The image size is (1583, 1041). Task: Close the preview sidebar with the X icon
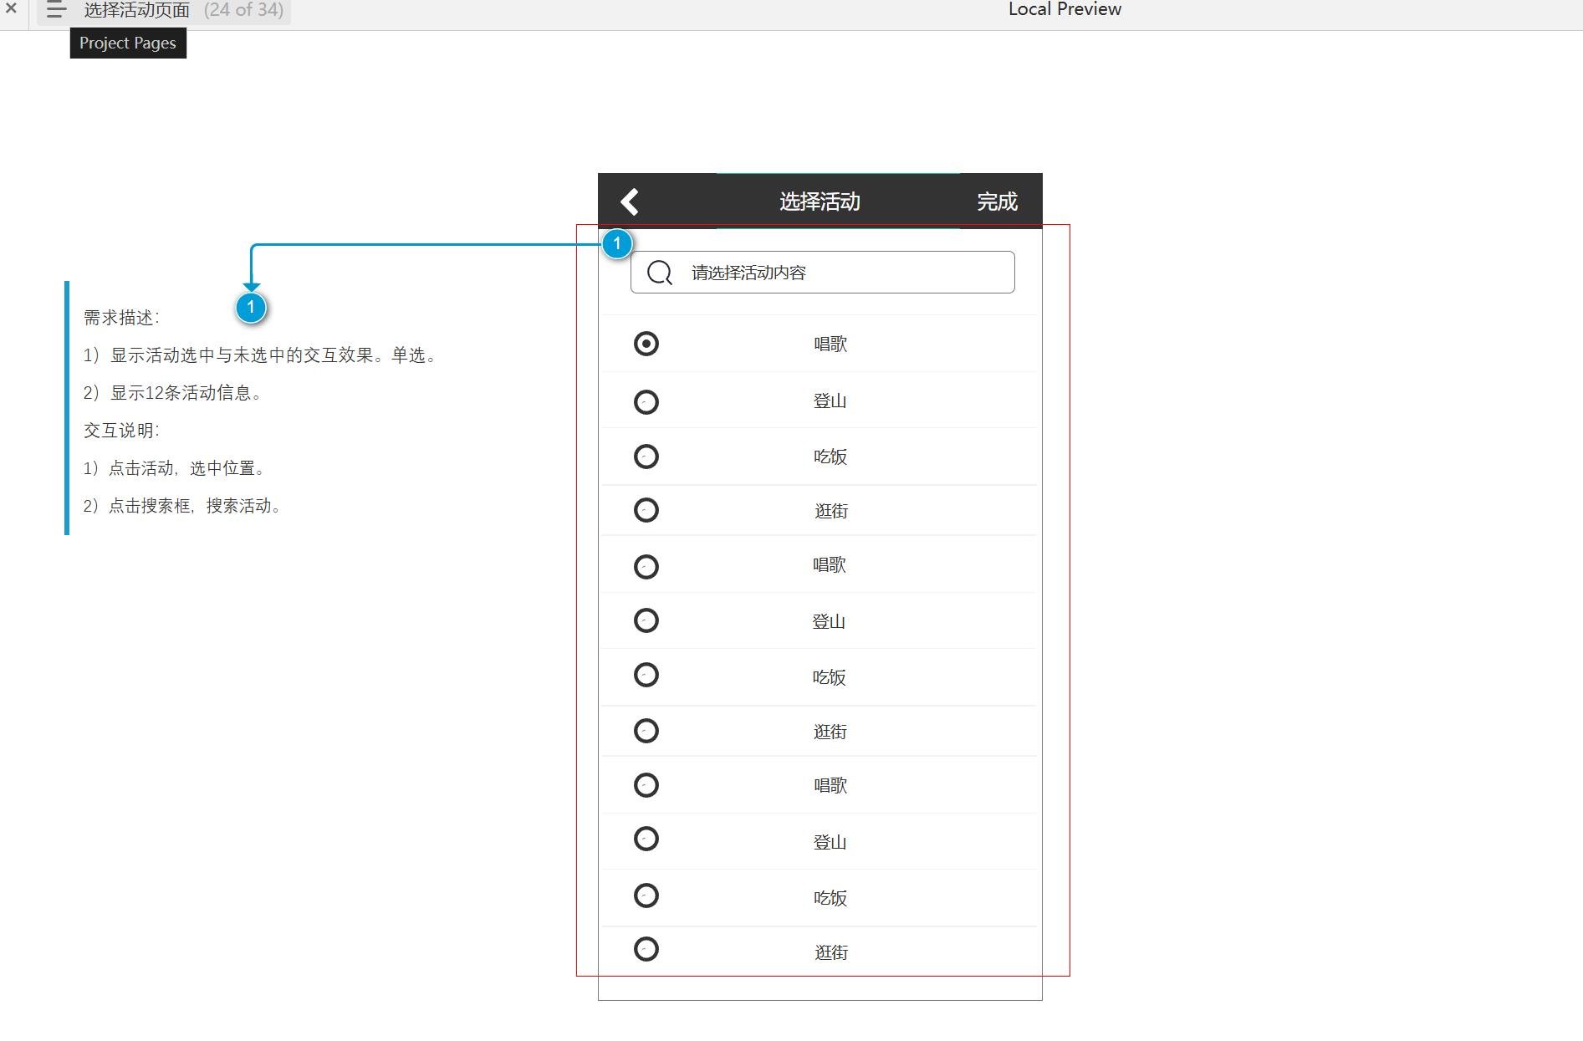11,8
